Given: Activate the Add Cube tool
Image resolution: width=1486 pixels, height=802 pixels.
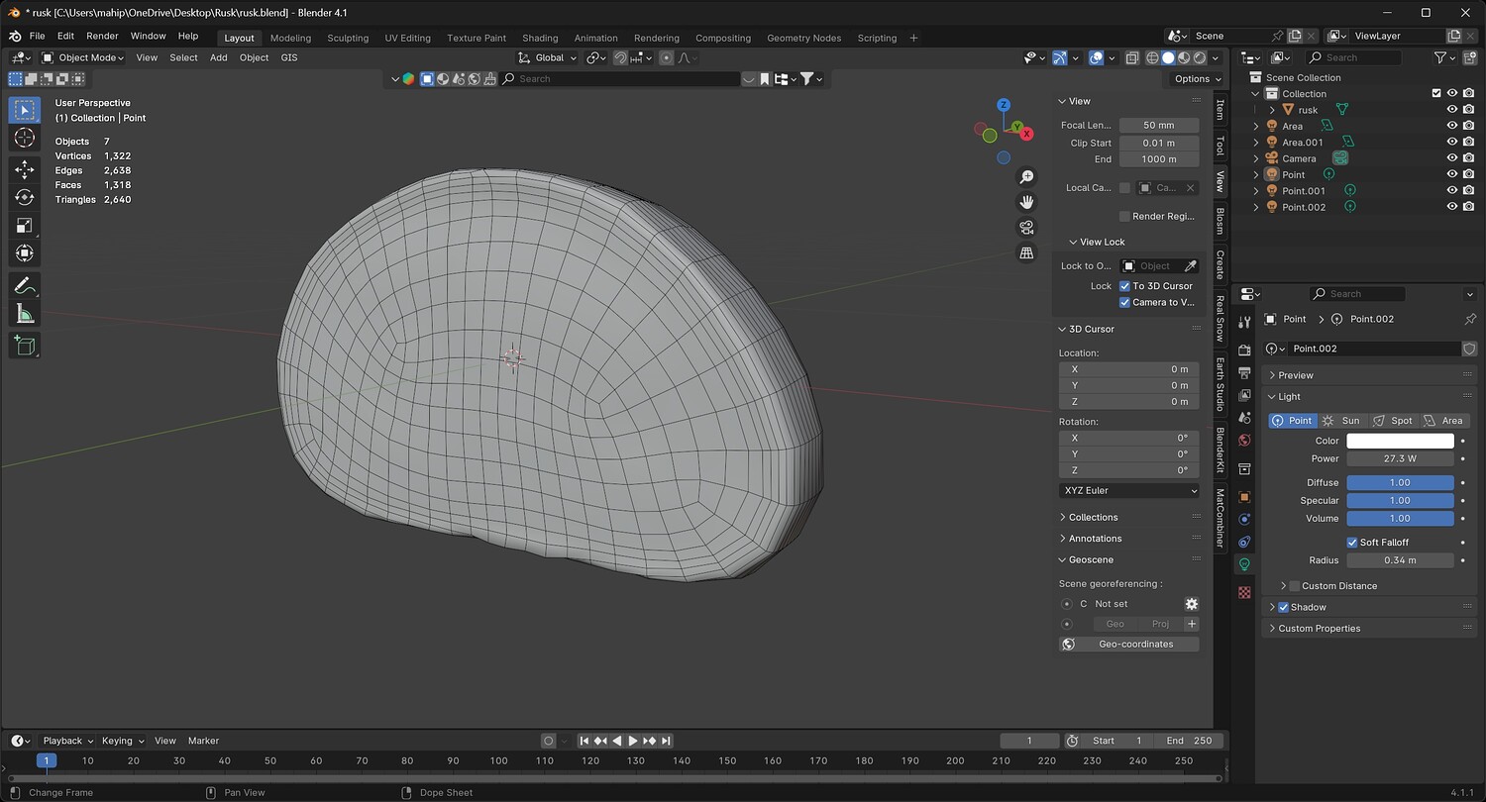Looking at the screenshot, I should [x=25, y=346].
